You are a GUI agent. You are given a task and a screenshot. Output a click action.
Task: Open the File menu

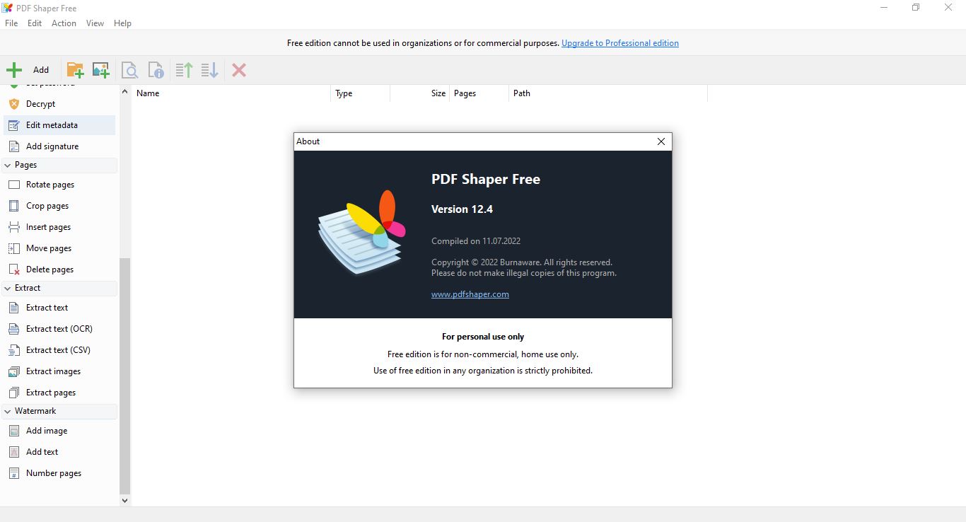click(11, 23)
